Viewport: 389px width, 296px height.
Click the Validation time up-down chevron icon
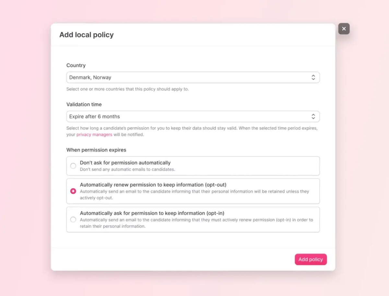pos(313,117)
